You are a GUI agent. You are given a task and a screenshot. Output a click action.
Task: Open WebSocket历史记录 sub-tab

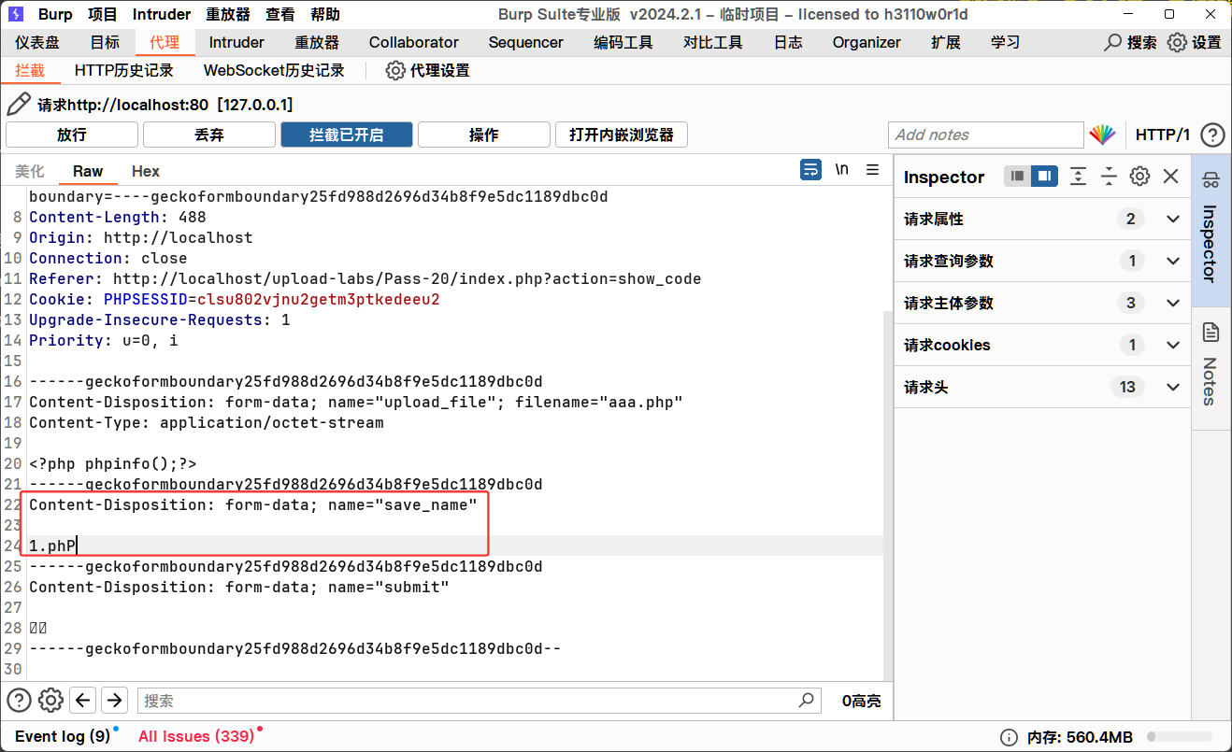tap(274, 71)
